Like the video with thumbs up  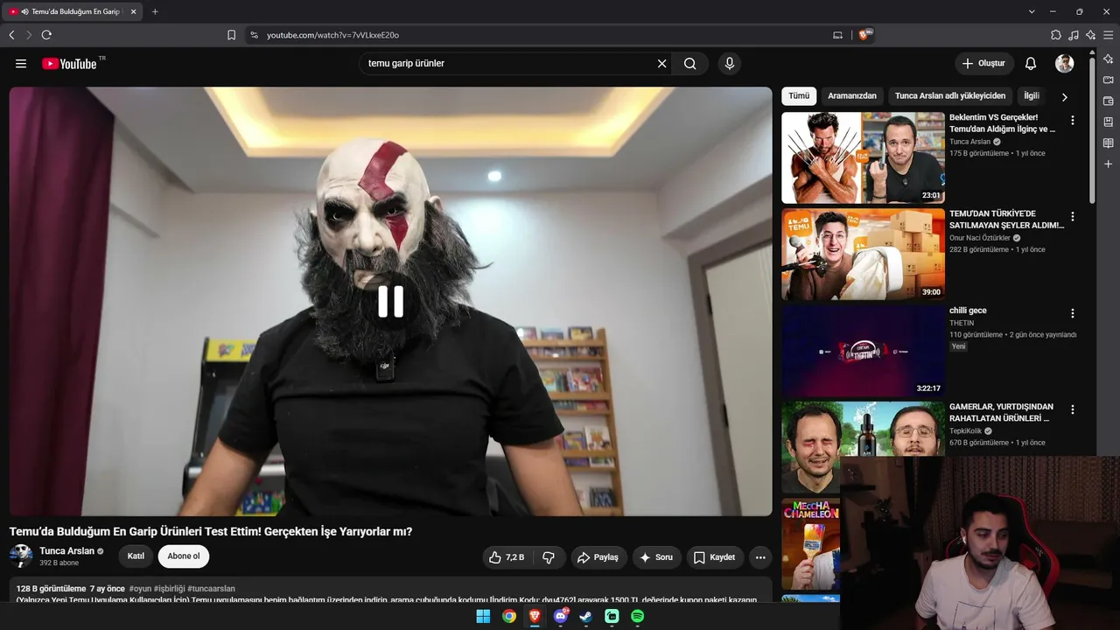click(x=507, y=557)
